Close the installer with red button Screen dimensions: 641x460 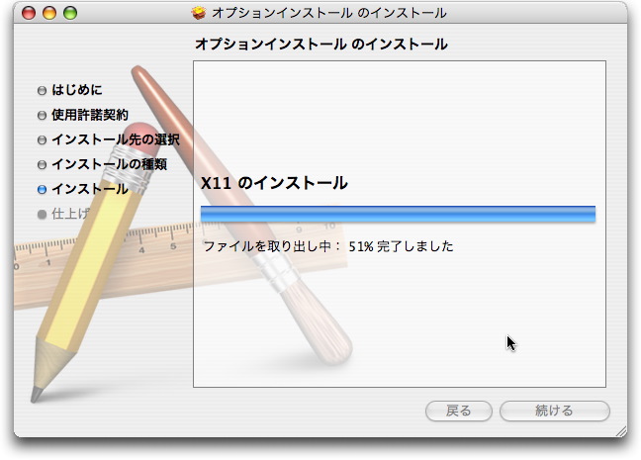click(x=29, y=13)
